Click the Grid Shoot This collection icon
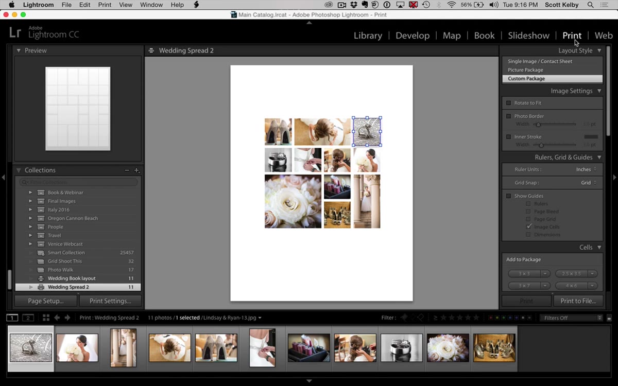Image resolution: width=618 pixels, height=386 pixels. pos(41,261)
